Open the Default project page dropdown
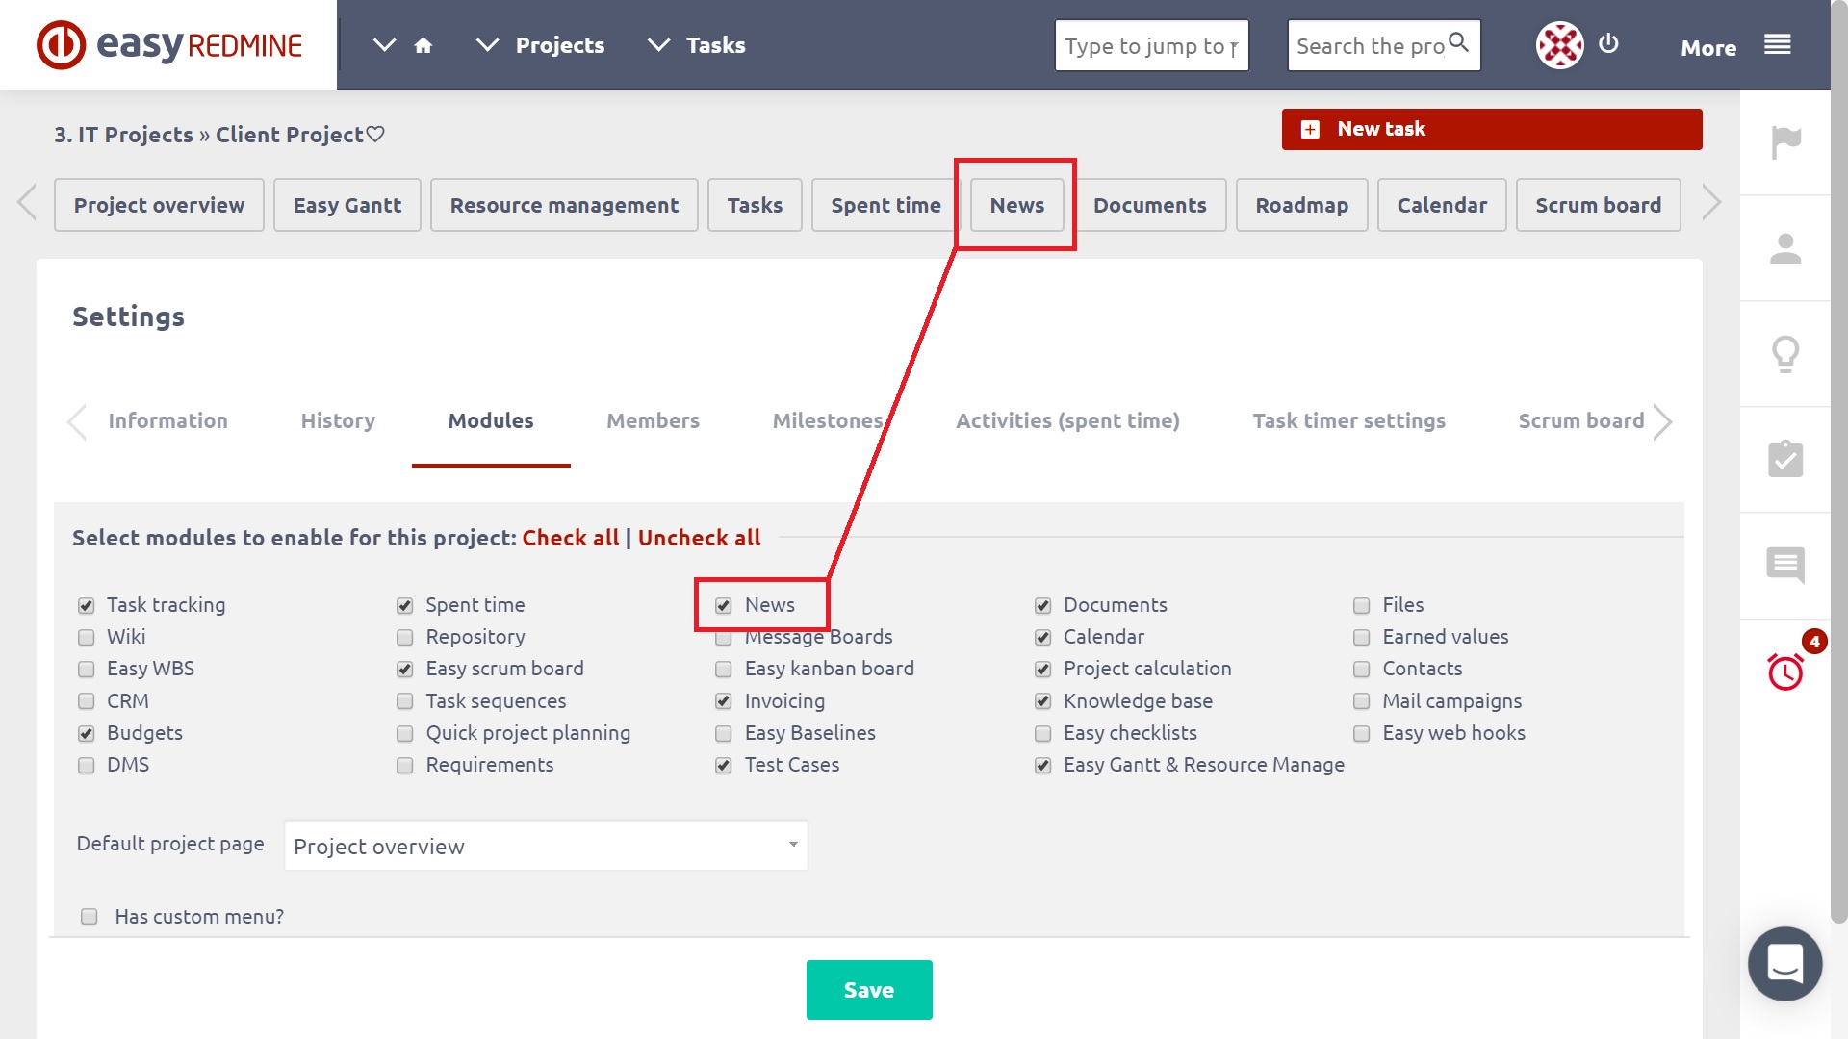The width and height of the screenshot is (1848, 1039). click(x=546, y=846)
